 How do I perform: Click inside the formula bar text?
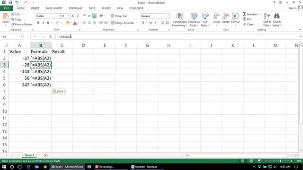click(65, 37)
